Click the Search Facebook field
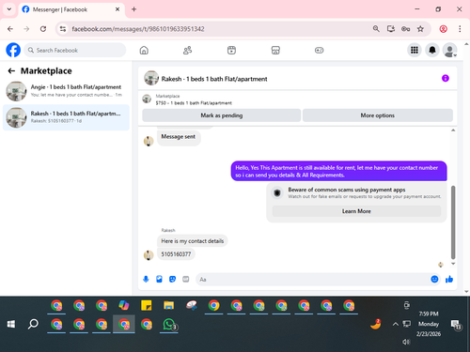 pos(75,50)
